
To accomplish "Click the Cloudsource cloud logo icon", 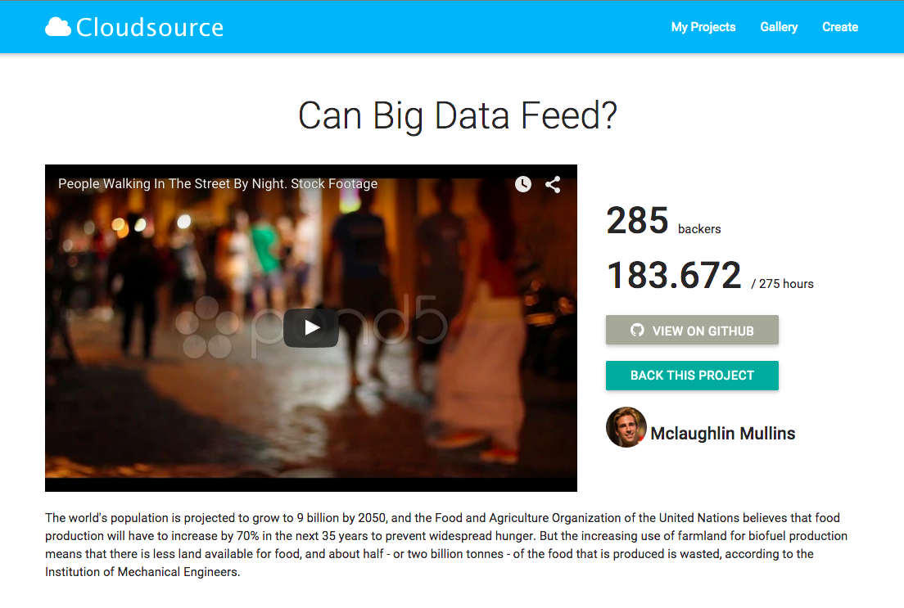I will 58,27.
